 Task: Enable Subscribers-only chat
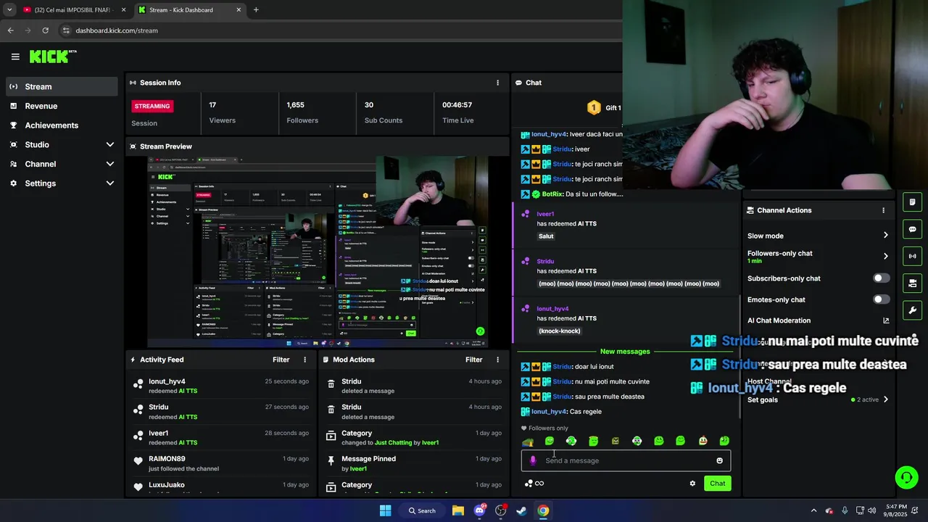click(881, 278)
